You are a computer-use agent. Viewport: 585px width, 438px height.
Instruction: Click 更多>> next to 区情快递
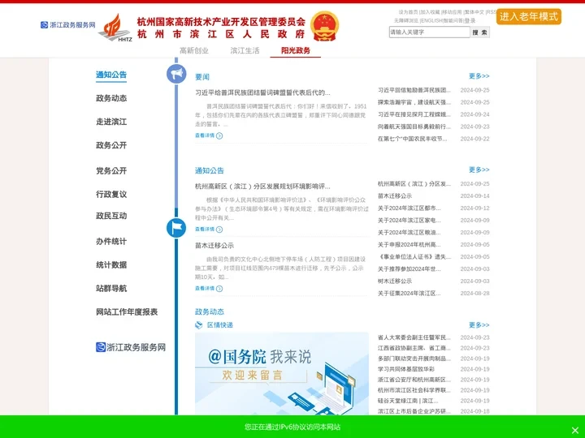point(479,324)
